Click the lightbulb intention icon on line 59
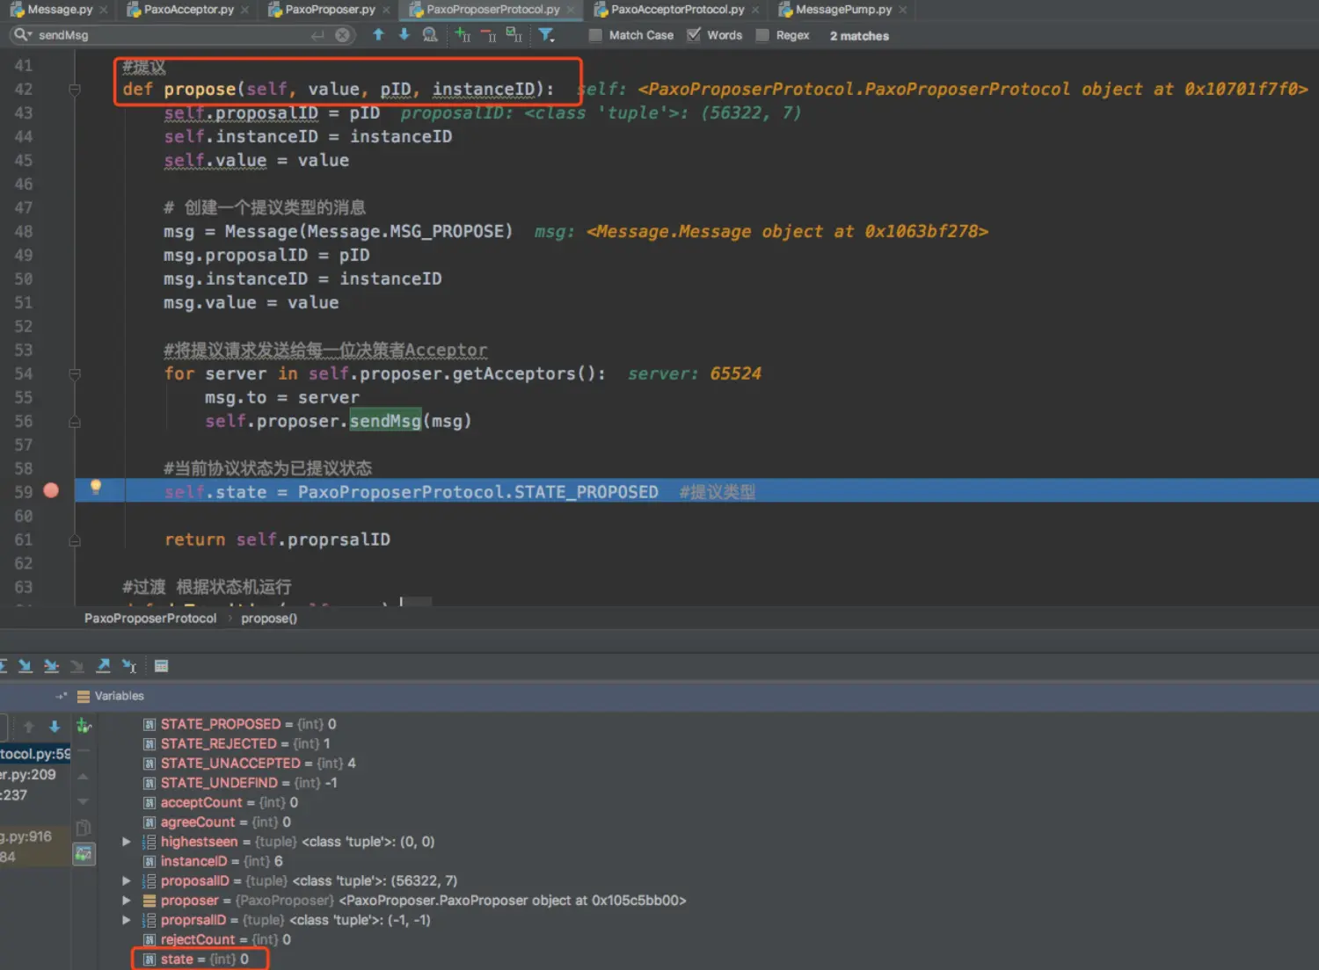This screenshot has width=1319, height=970. [x=96, y=488]
